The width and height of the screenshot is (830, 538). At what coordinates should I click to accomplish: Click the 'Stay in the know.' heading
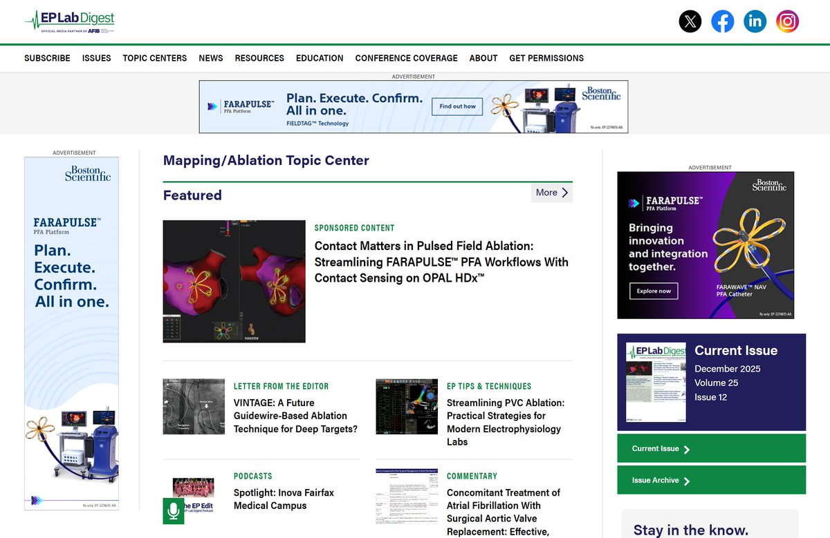(691, 530)
